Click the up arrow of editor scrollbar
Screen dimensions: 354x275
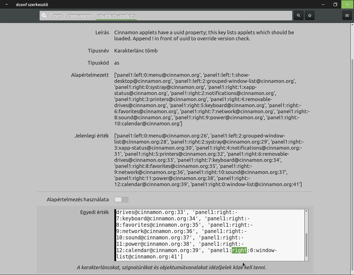tap(306, 211)
